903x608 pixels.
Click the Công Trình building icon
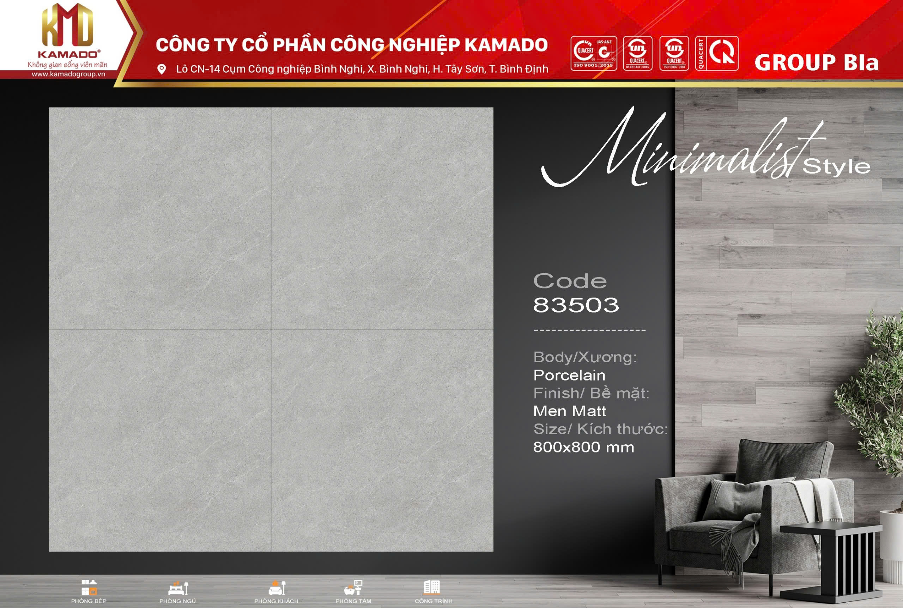click(x=431, y=587)
